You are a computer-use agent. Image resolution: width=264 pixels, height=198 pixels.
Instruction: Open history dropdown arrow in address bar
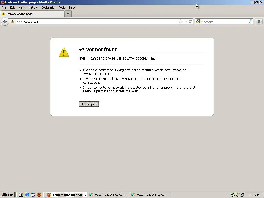pyautogui.click(x=186, y=22)
